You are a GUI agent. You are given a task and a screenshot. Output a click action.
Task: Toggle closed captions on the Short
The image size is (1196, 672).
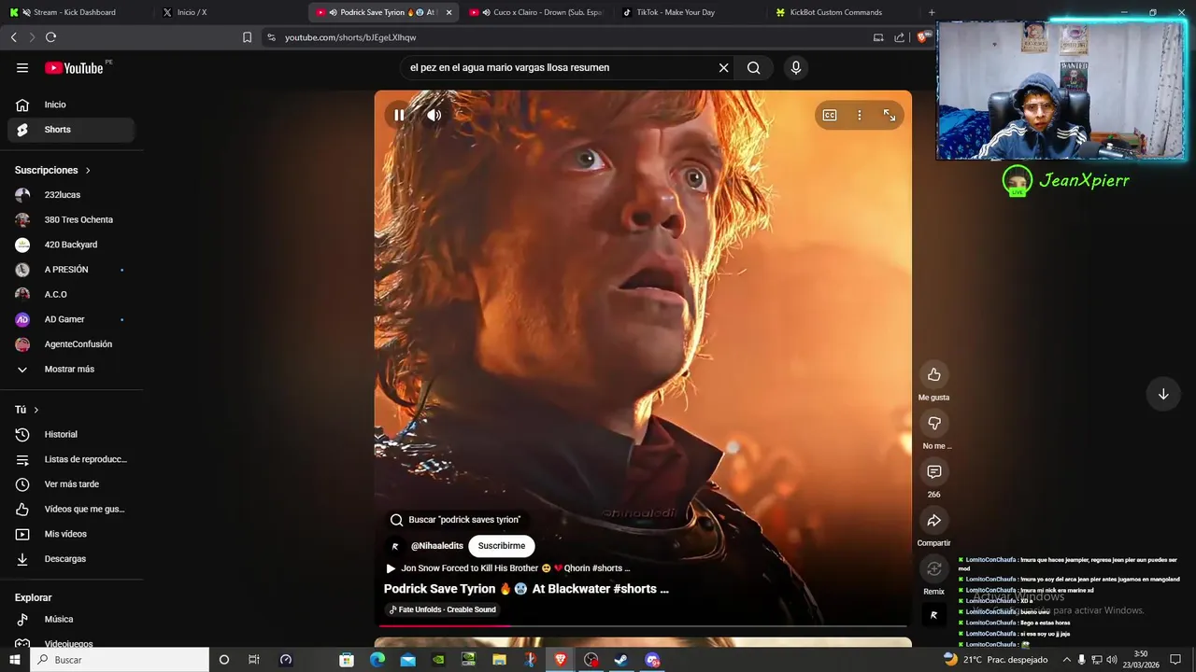coord(830,115)
